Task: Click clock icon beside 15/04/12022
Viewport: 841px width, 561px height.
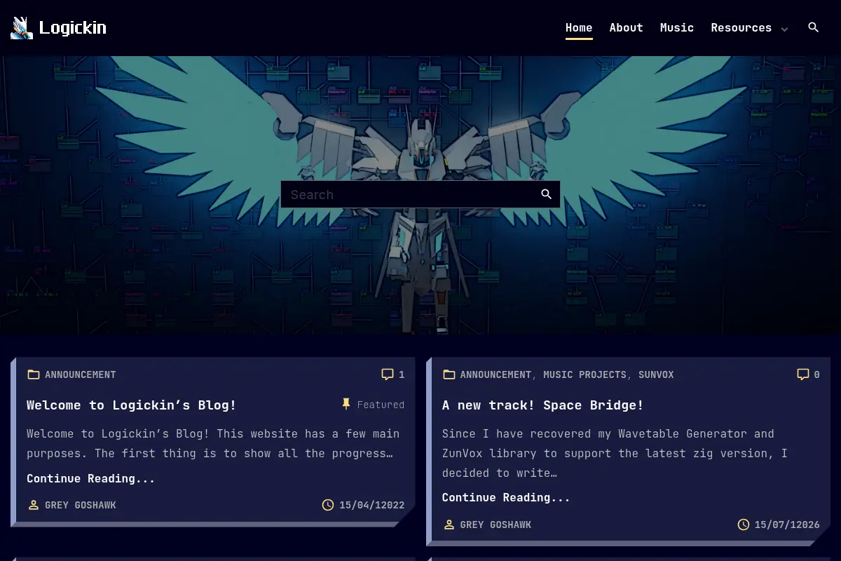Action: pos(328,505)
